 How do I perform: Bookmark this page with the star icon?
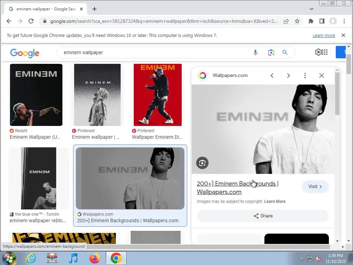(x=297, y=21)
